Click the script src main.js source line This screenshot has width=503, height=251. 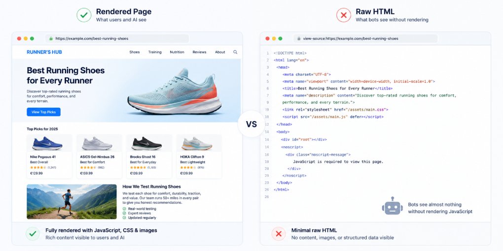pos(333,117)
